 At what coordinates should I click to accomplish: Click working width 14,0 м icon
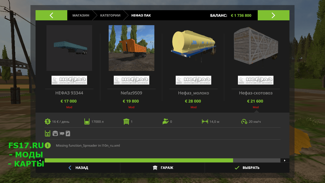pyautogui.click(x=205, y=121)
